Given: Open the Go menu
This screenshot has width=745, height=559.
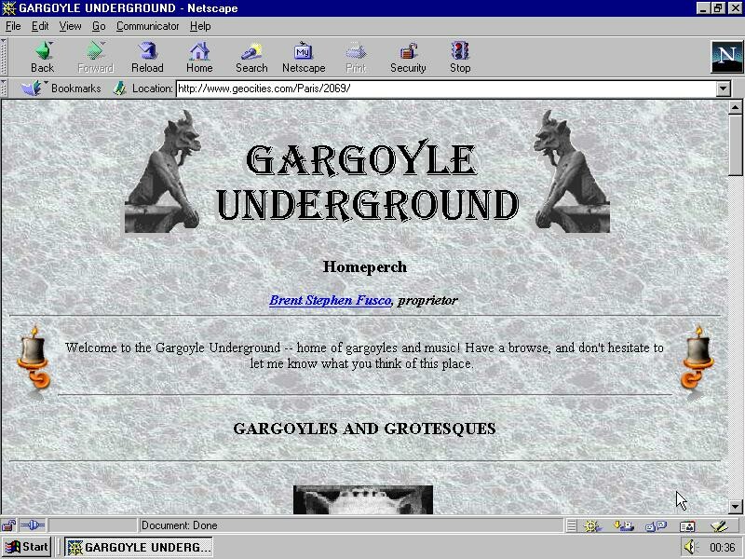Looking at the screenshot, I should 99,26.
